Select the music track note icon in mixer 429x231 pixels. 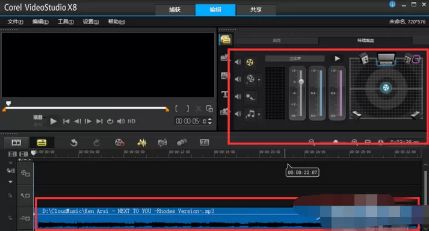pyautogui.click(x=250, y=114)
